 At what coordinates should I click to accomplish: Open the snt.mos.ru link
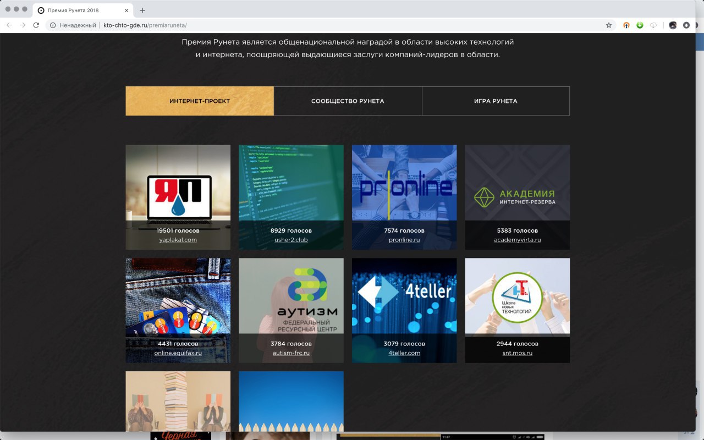tap(518, 353)
